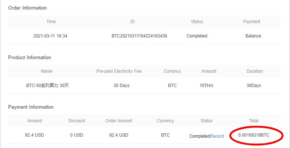Click the Time column header
Viewport: 290px width, 148px height.
51,22
